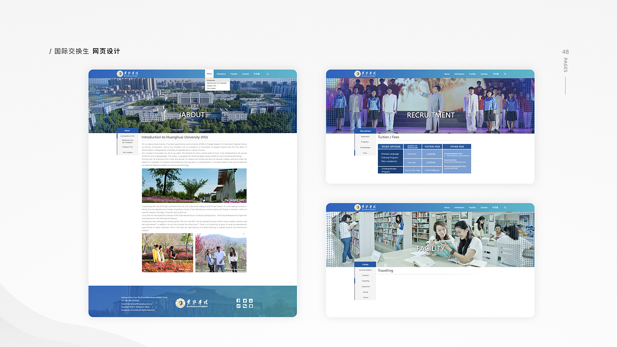Click the email address in the footer
Screen dimensions: 617x347
[136, 304]
